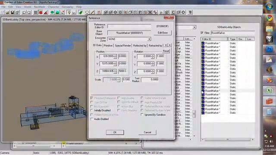Image resolution: width=276 pixels, height=155 pixels.
Task: Toggle the Open By Default checkbox
Action: [119, 102]
